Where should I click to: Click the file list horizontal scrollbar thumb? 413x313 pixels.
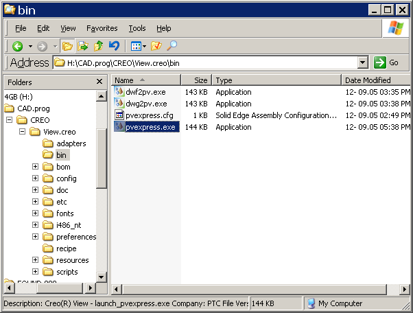[254, 290]
